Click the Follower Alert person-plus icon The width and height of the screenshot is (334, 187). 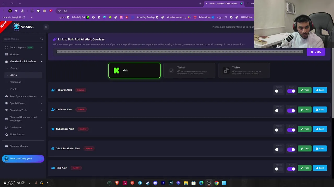53,90
